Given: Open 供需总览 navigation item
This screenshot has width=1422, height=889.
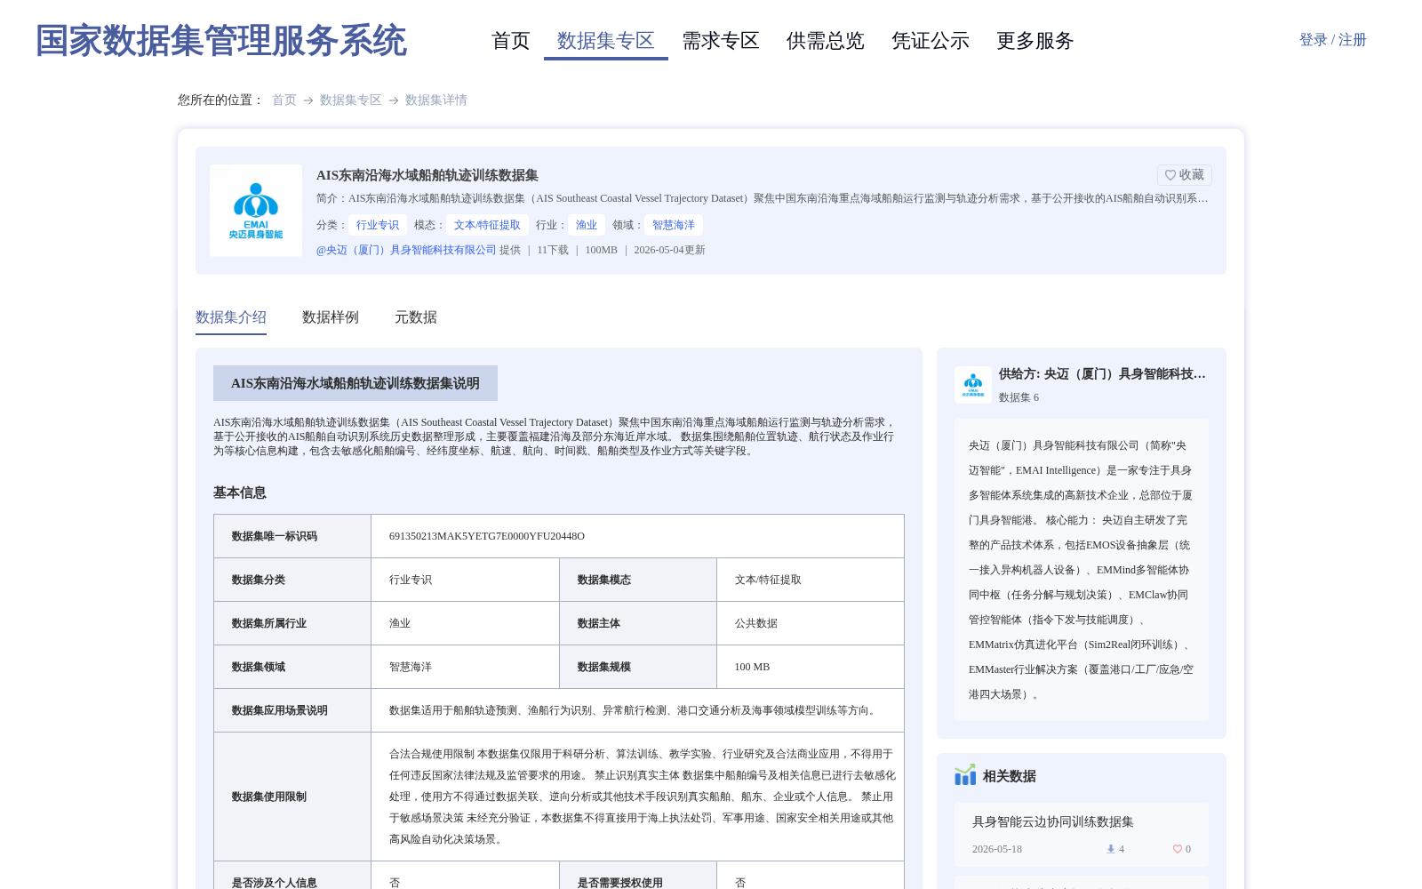Looking at the screenshot, I should 826,41.
